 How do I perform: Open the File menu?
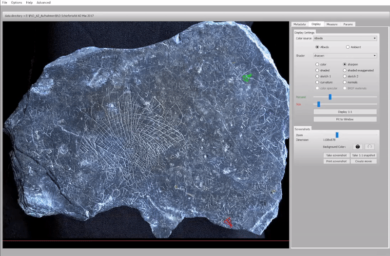pyautogui.click(x=4, y=2)
